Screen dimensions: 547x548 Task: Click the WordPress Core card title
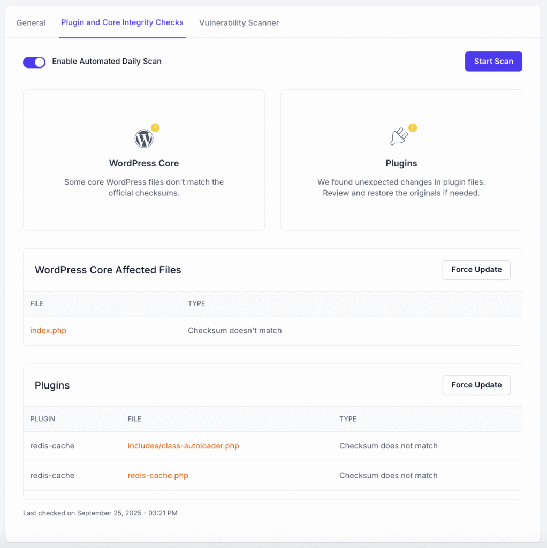[x=143, y=163]
